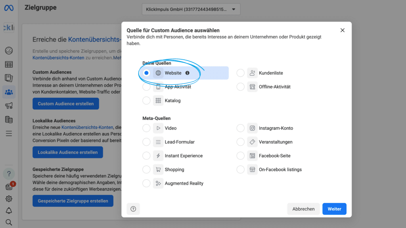Screen dimensions: 406x228
Task: Open the Audiences people icon in sidebar
Action: (x=9, y=92)
